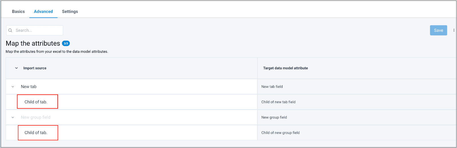Click the New tab field target attribute
The image size is (457, 148).
272,87
